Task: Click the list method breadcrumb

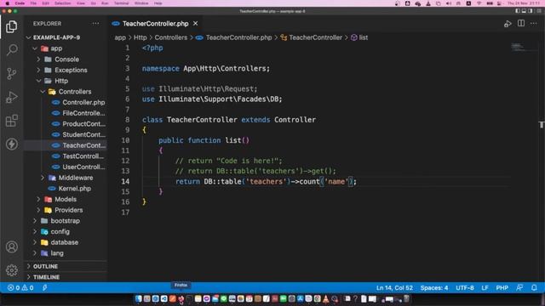Action: (x=359, y=37)
